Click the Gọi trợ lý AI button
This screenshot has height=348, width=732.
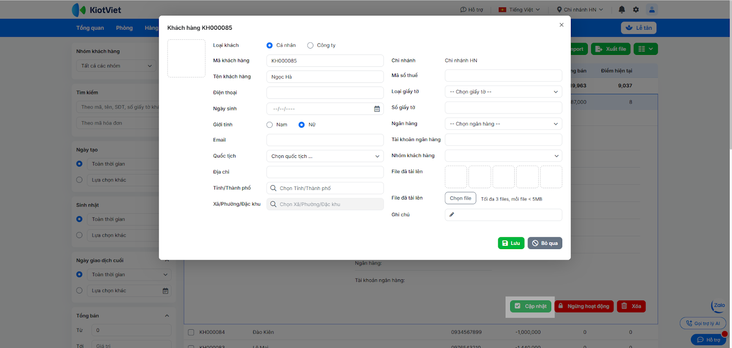(x=703, y=323)
